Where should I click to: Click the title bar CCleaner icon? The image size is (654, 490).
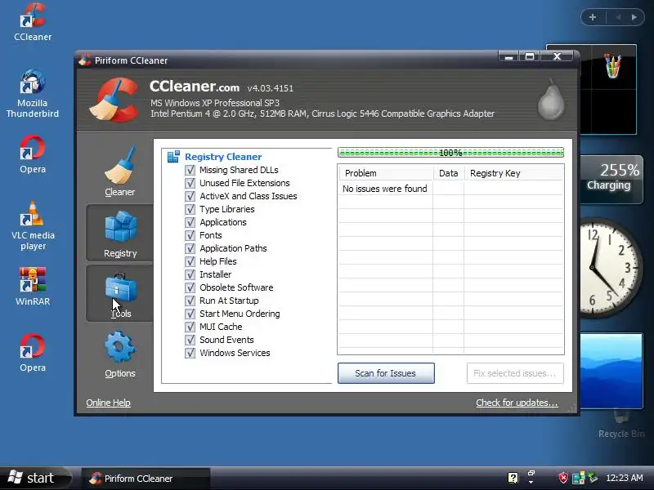[x=85, y=60]
